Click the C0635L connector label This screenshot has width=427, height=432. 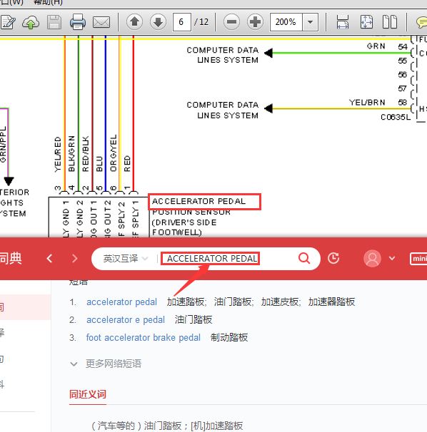(x=396, y=117)
